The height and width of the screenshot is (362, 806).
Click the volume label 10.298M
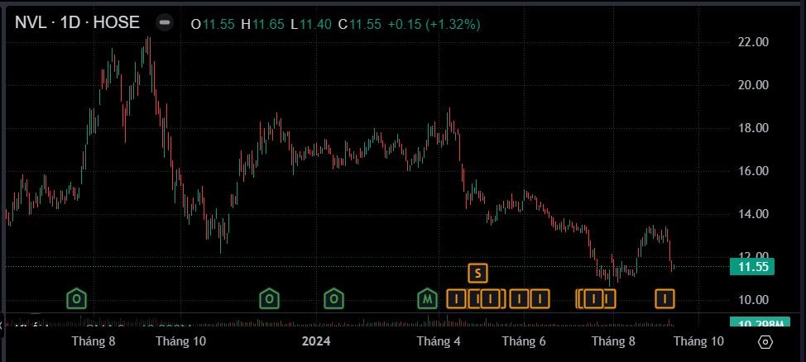[x=755, y=323]
